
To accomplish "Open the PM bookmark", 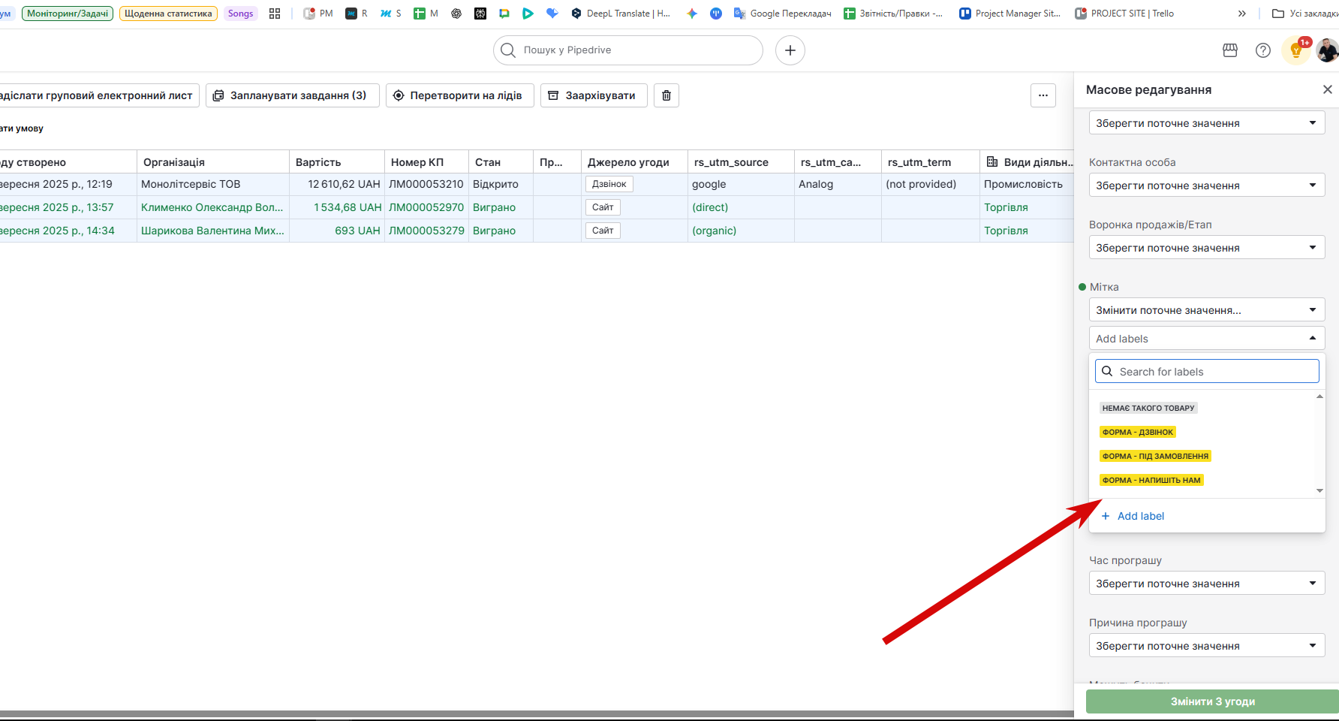I will [318, 14].
